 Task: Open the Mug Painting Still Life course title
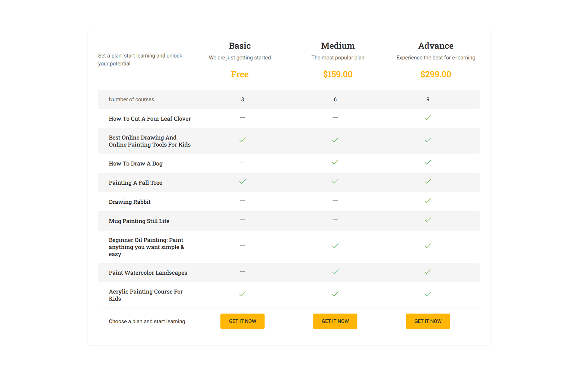tap(139, 221)
